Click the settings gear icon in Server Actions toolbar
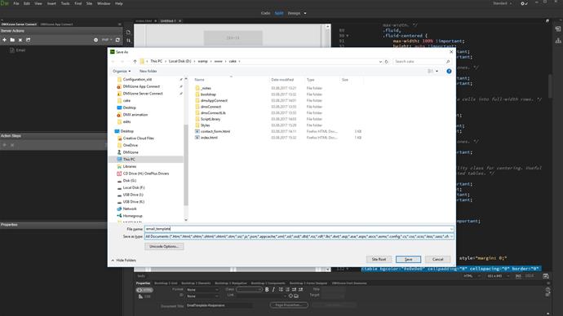563x316 pixels. coord(95,40)
